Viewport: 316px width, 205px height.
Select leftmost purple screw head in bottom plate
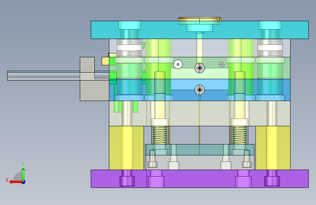[127, 181]
